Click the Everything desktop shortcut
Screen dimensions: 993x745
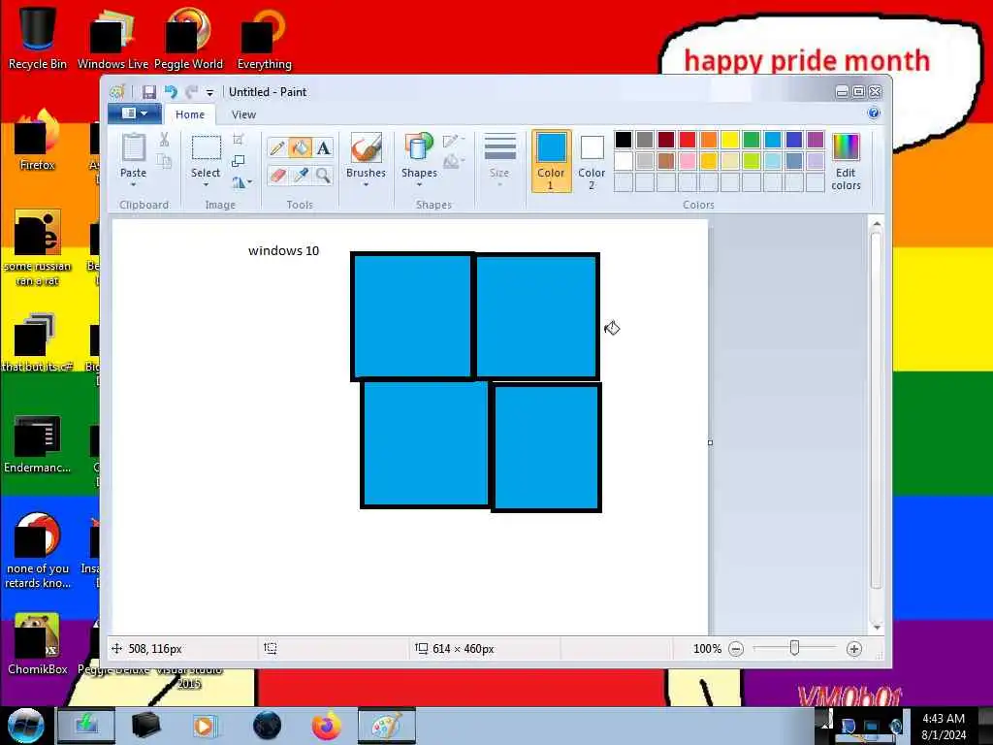(x=264, y=38)
